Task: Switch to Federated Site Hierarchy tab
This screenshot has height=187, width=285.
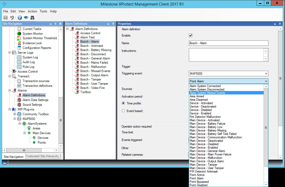Action: pos(43,156)
